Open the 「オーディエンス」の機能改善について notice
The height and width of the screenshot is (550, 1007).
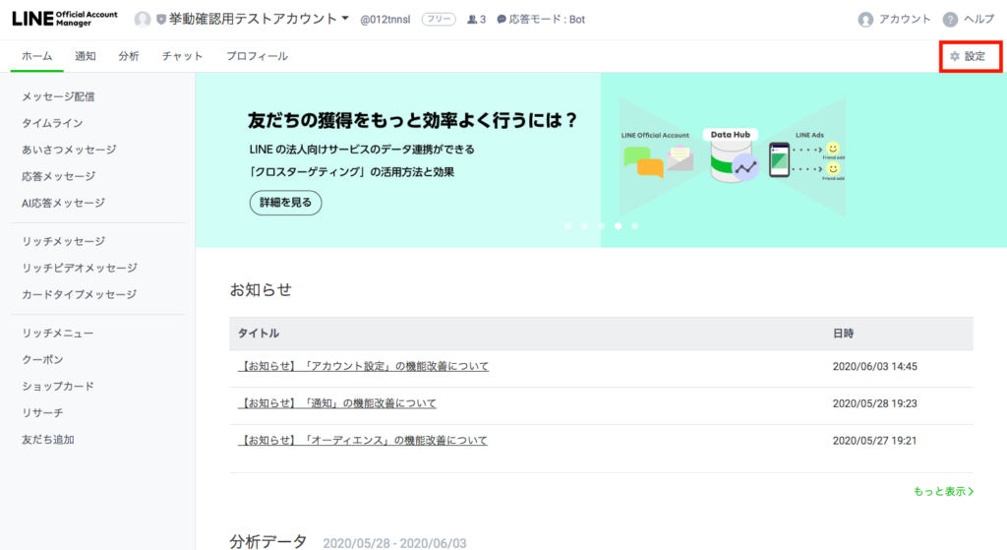[363, 441]
